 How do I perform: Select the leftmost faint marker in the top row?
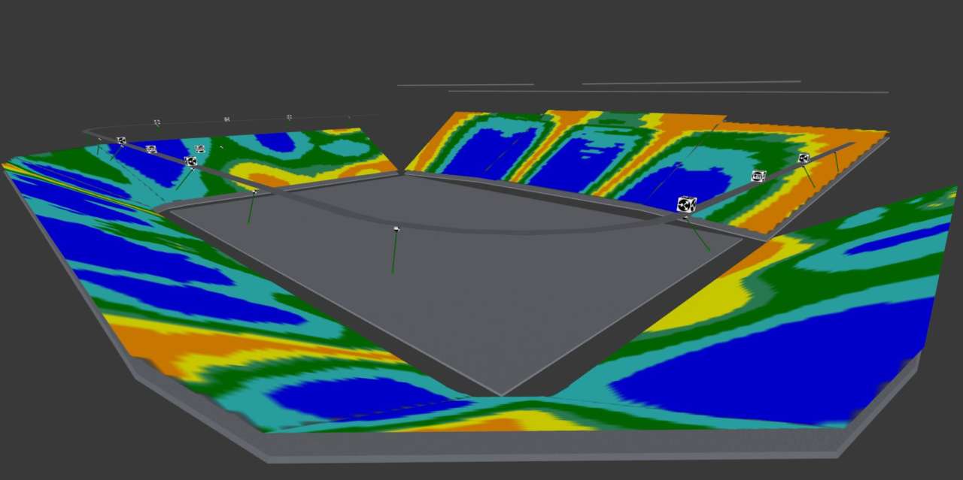tap(156, 122)
